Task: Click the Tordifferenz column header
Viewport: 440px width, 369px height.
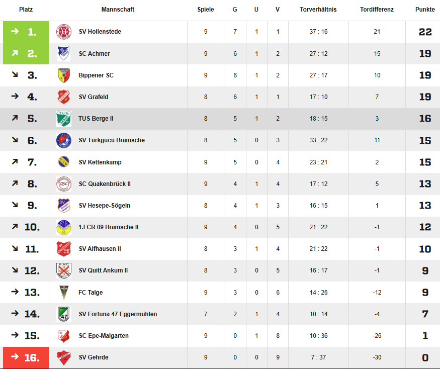Action: pyautogui.click(x=377, y=10)
